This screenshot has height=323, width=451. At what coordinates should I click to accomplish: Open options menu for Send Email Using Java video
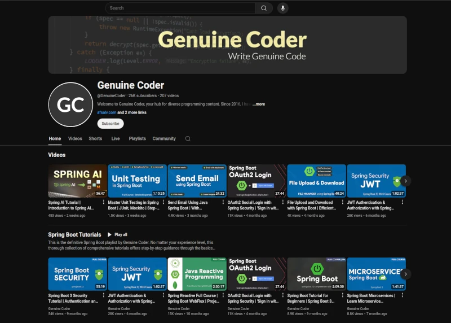223,202
